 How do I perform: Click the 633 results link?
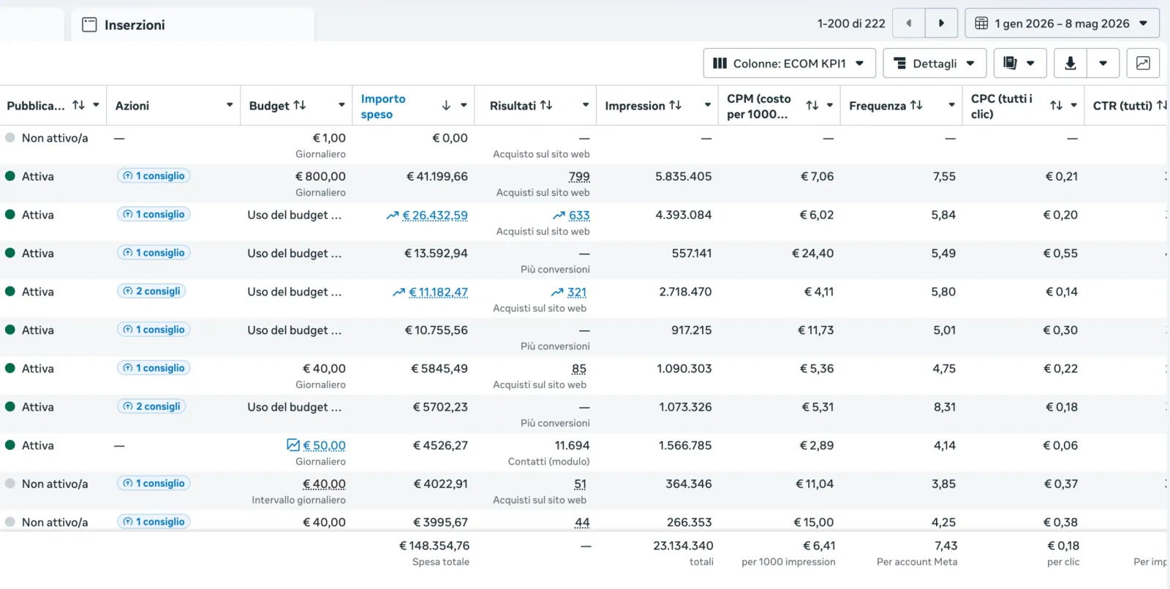pyautogui.click(x=579, y=215)
